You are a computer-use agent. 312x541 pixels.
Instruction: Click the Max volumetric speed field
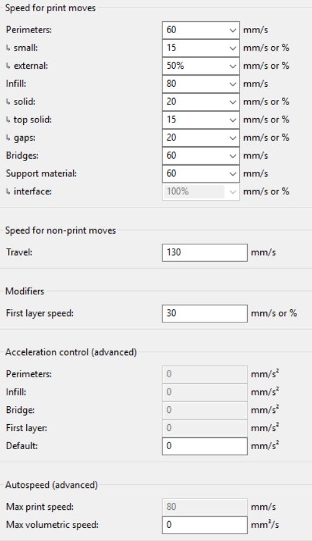(205, 525)
